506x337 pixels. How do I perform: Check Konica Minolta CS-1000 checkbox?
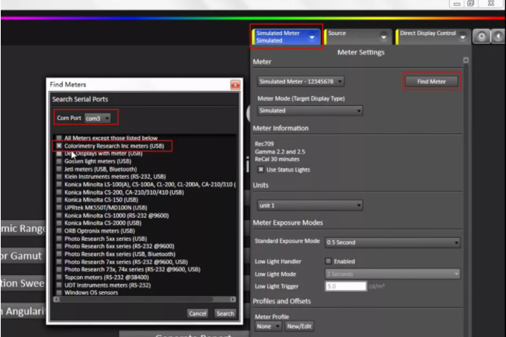[x=59, y=215]
